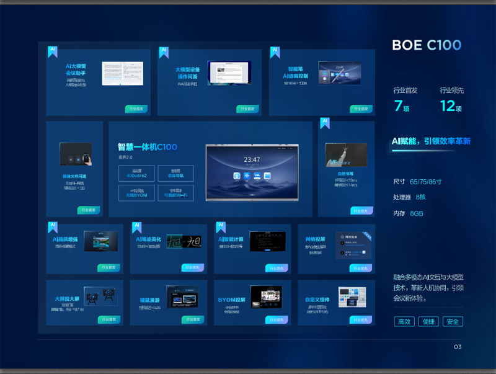Click the AI badge on 智能笔AI语音控制 card

pyautogui.click(x=275, y=52)
